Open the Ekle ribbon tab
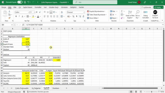Screen dimensions: 165x93 point(15,7)
